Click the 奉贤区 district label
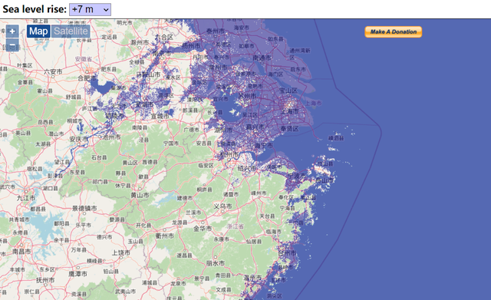Screen dimensions: 491x300 point(289,128)
